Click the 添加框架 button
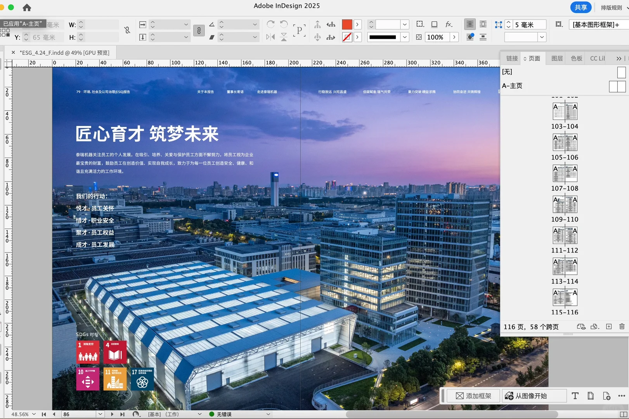The image size is (629, 419). (473, 396)
